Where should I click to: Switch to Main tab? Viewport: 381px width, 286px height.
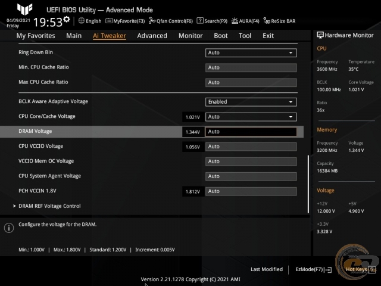click(74, 36)
